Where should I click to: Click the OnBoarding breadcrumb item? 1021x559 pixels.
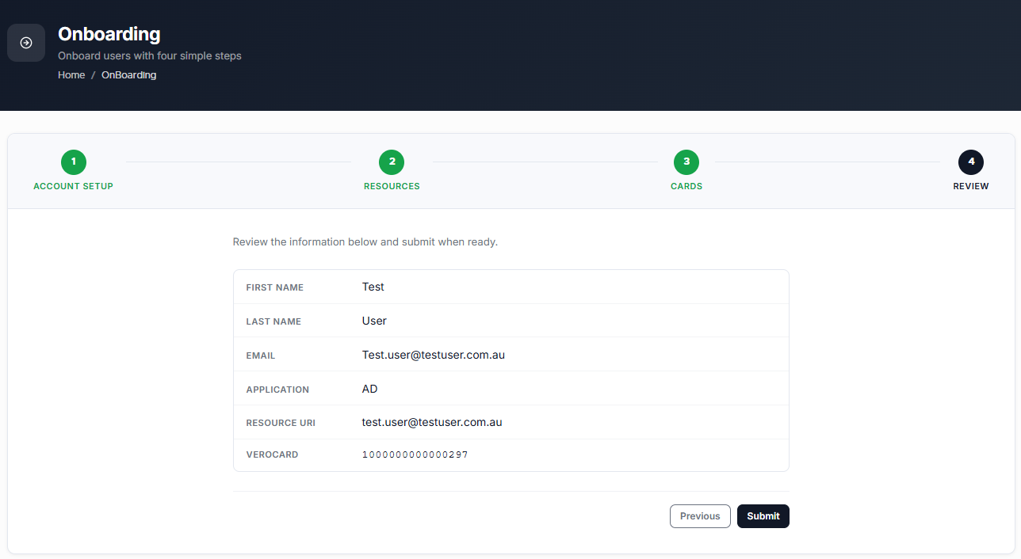129,75
